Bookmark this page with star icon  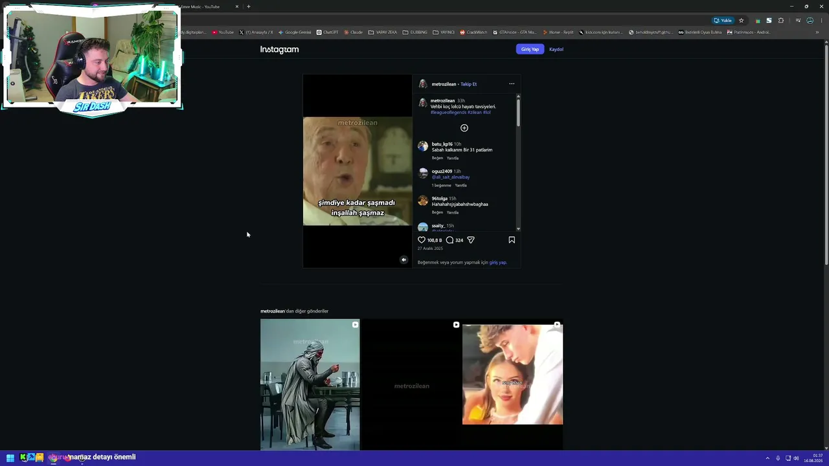[742, 21]
